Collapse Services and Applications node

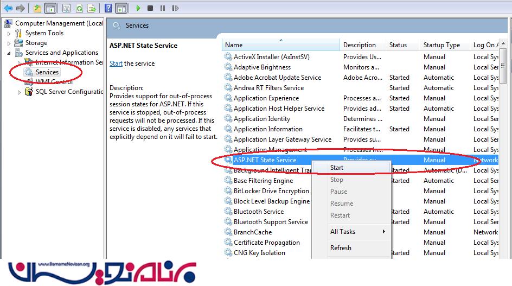[9, 53]
